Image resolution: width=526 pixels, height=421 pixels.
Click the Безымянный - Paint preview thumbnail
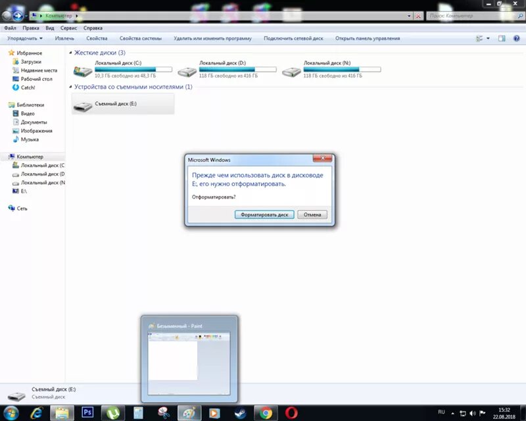(x=189, y=363)
